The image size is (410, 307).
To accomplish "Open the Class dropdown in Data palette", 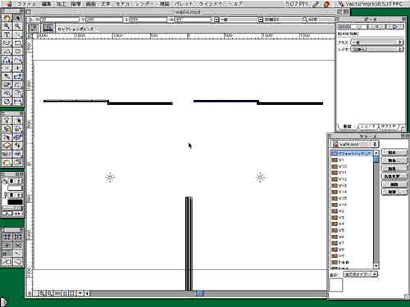I will coord(377,43).
